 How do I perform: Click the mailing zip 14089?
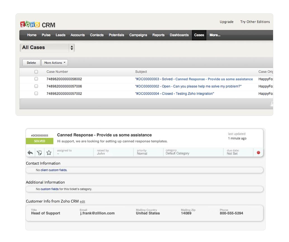186,213
